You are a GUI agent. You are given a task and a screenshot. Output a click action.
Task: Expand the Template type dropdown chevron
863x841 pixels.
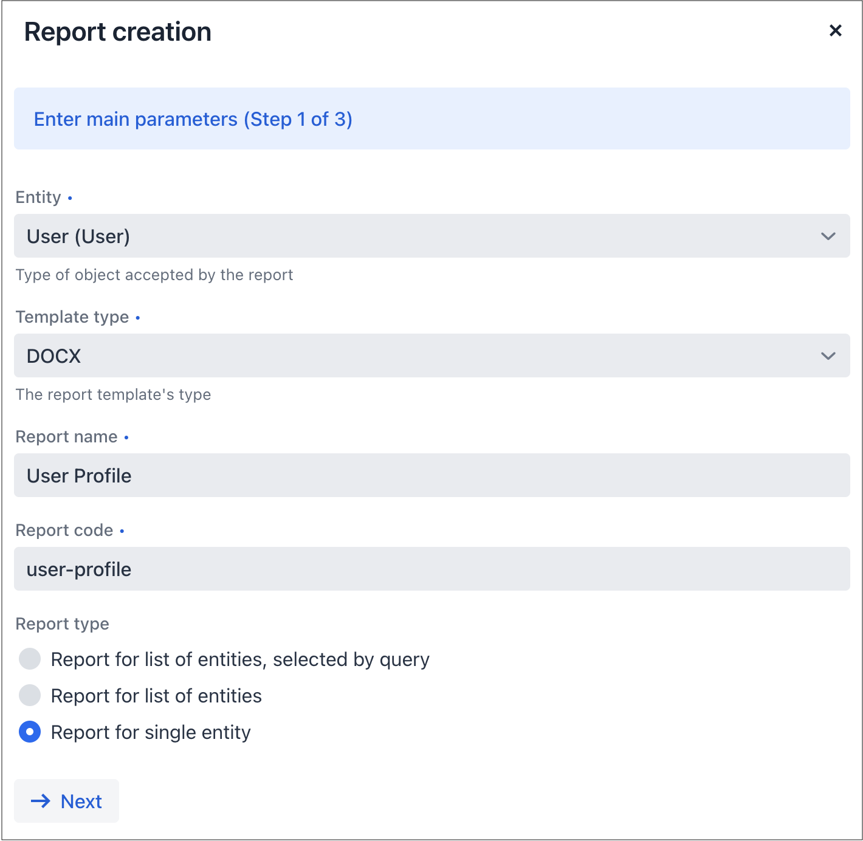[828, 355]
